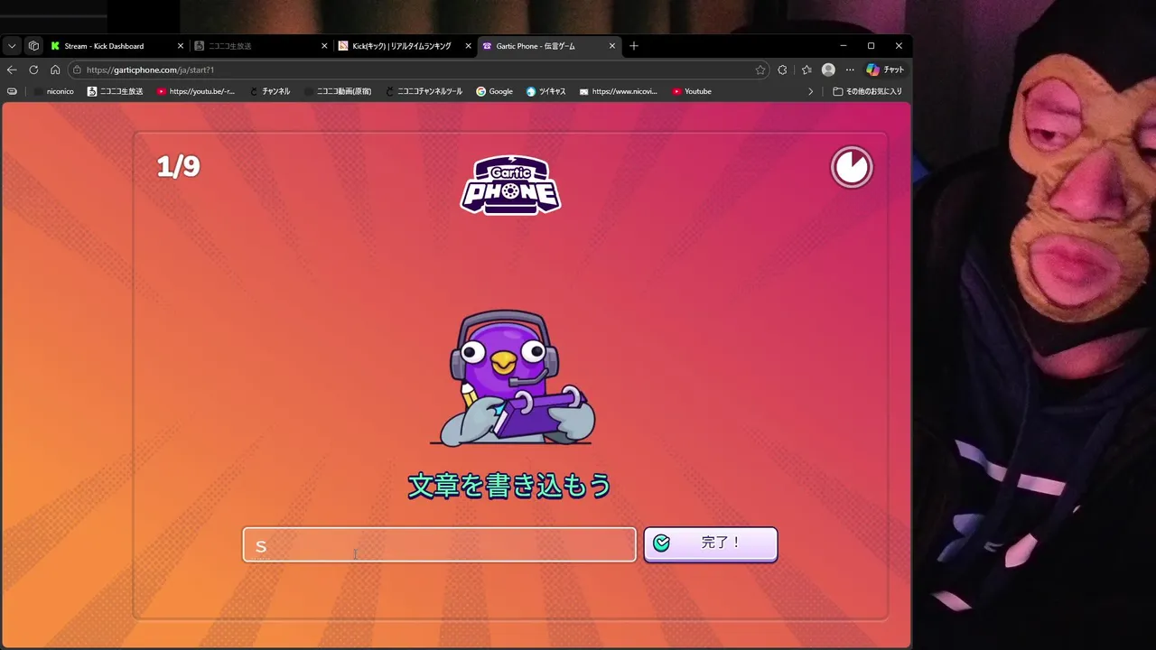Open the ツイキャス bookmark
The width and height of the screenshot is (1156, 650).
pos(546,91)
